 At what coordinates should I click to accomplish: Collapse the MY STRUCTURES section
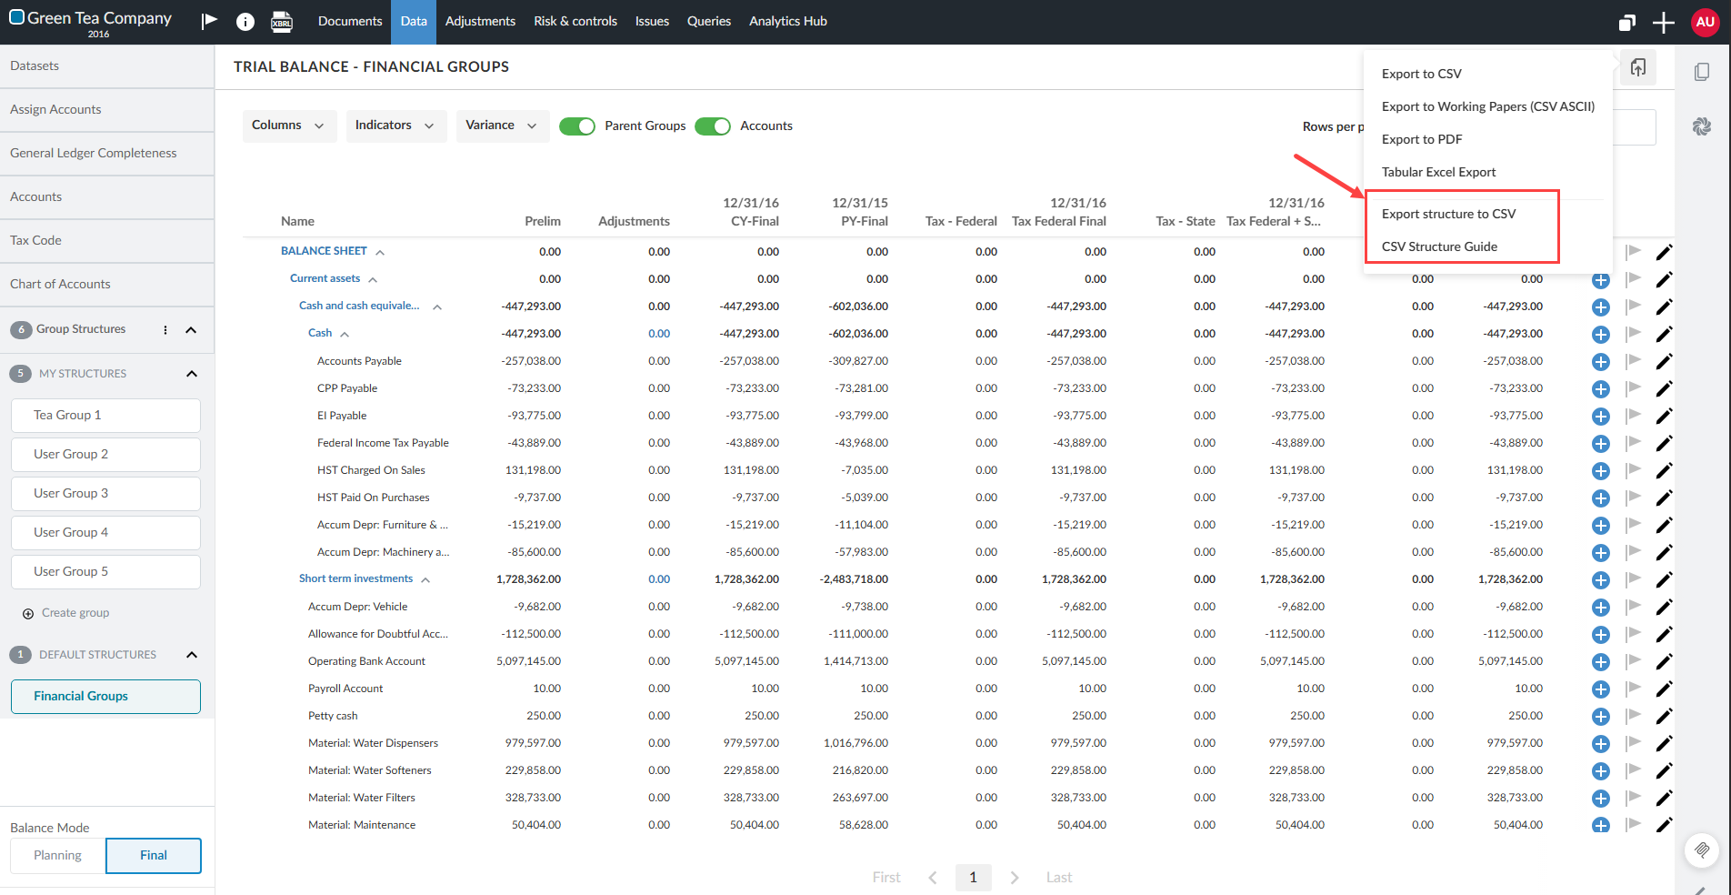192,374
